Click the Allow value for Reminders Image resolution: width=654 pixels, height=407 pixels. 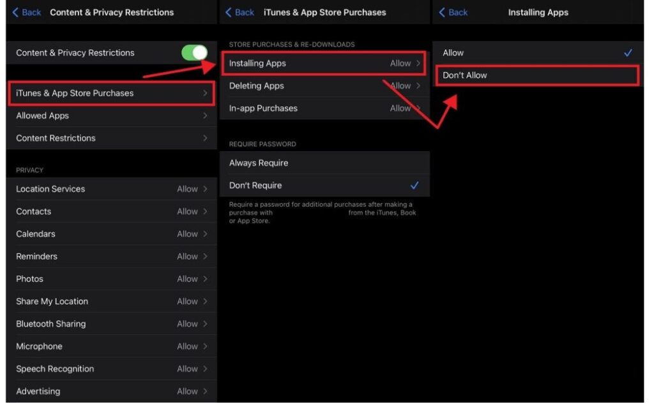coord(187,256)
